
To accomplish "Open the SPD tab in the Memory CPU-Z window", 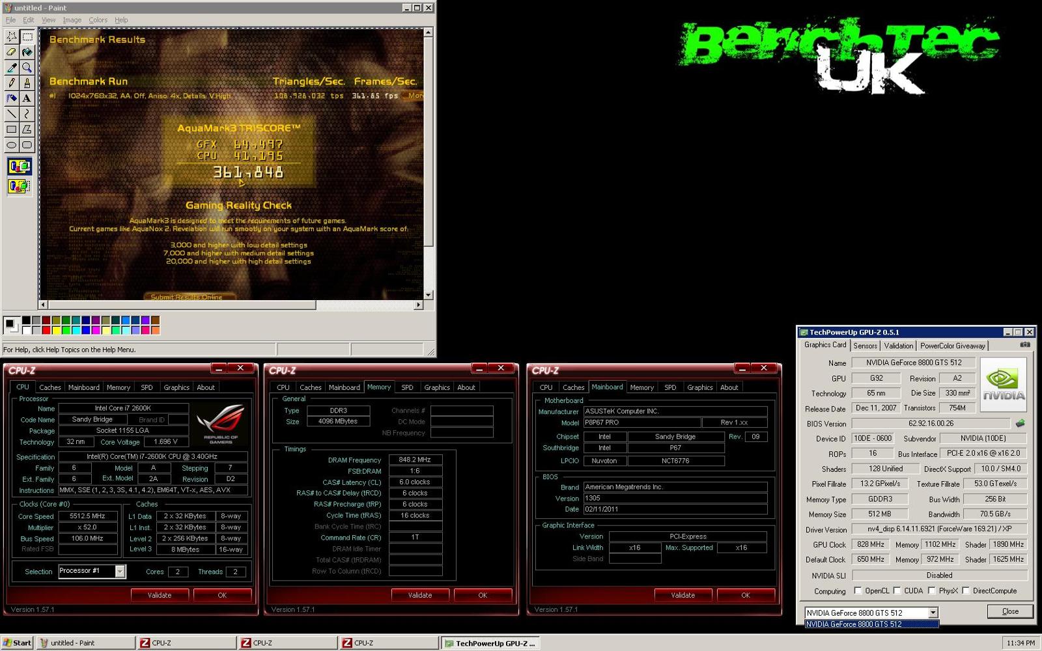I will (x=407, y=387).
